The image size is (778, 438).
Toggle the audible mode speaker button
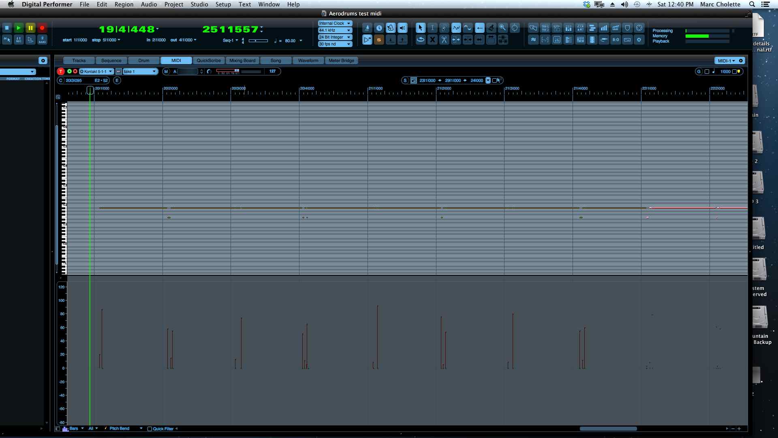[x=402, y=28]
